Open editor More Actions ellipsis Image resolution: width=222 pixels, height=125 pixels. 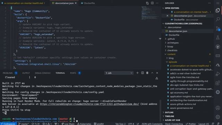157,3
